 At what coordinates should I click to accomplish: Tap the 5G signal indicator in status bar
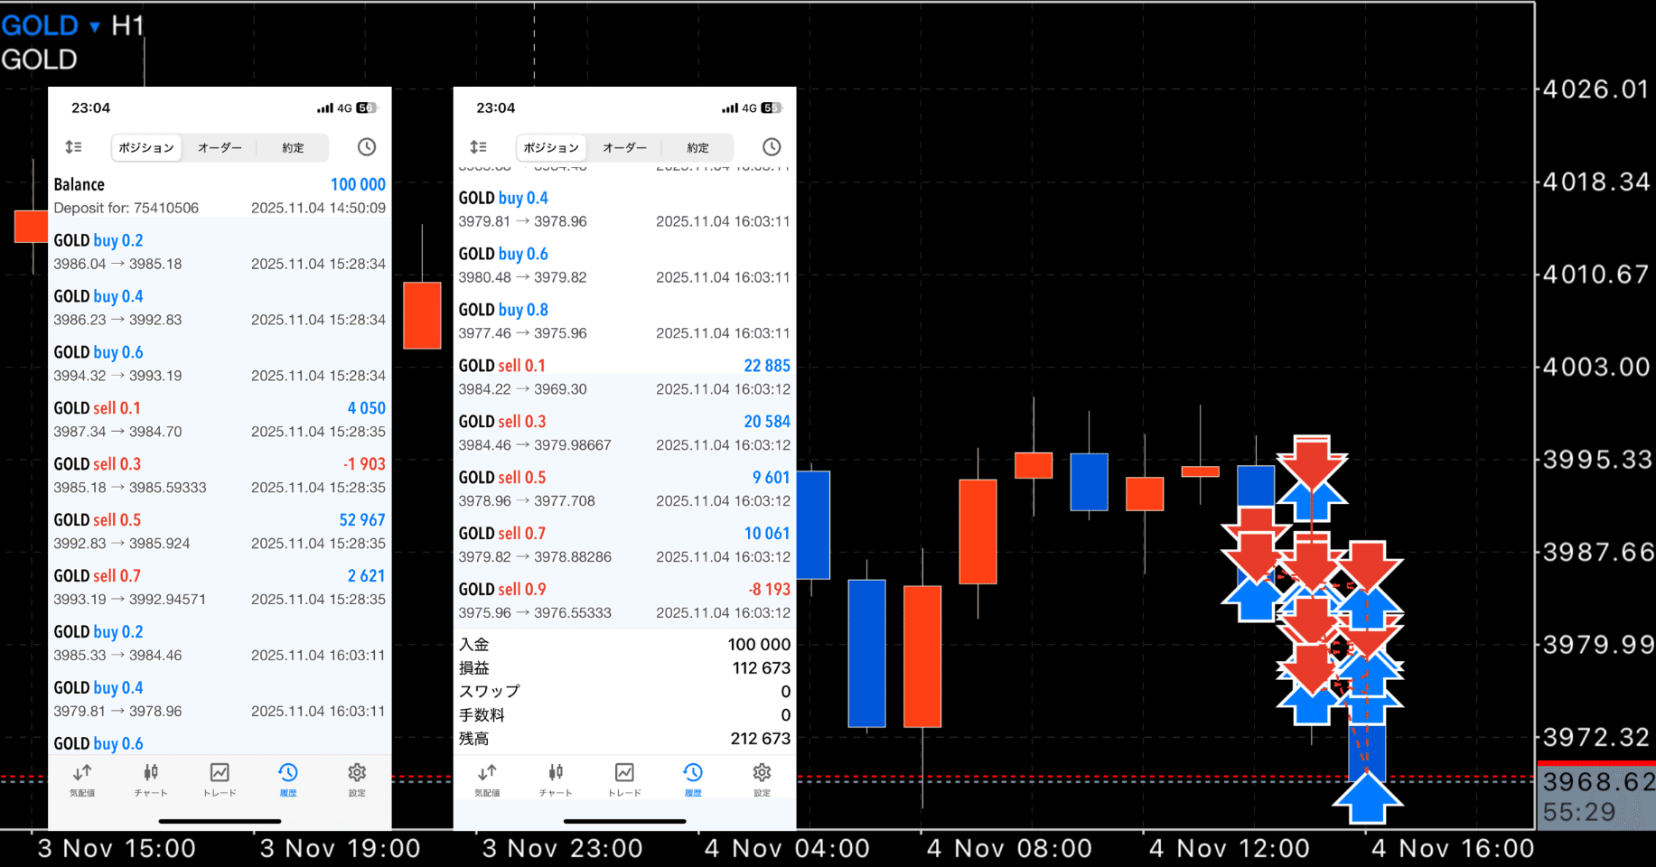coord(366,107)
